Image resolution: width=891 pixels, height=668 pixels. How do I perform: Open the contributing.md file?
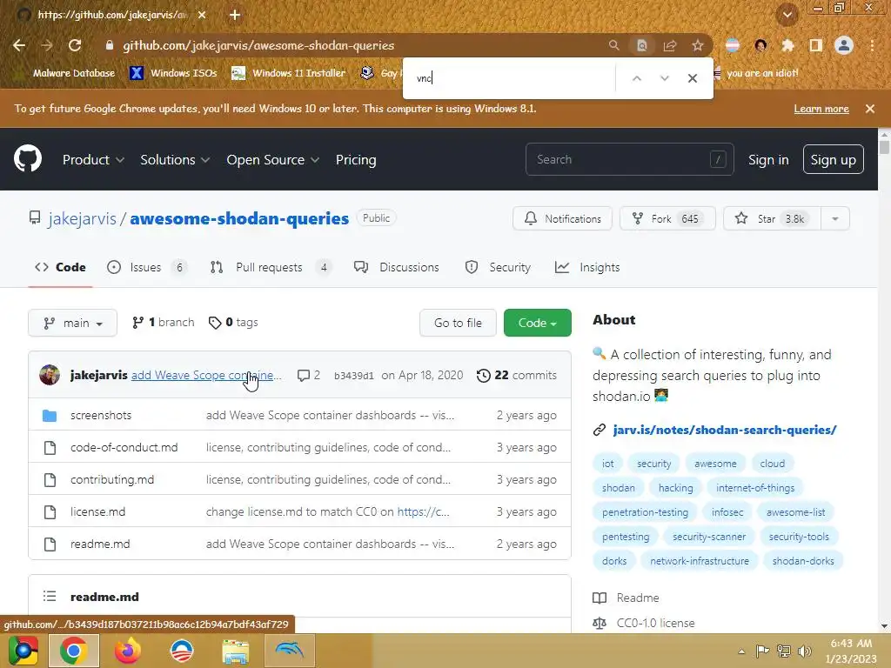112,480
